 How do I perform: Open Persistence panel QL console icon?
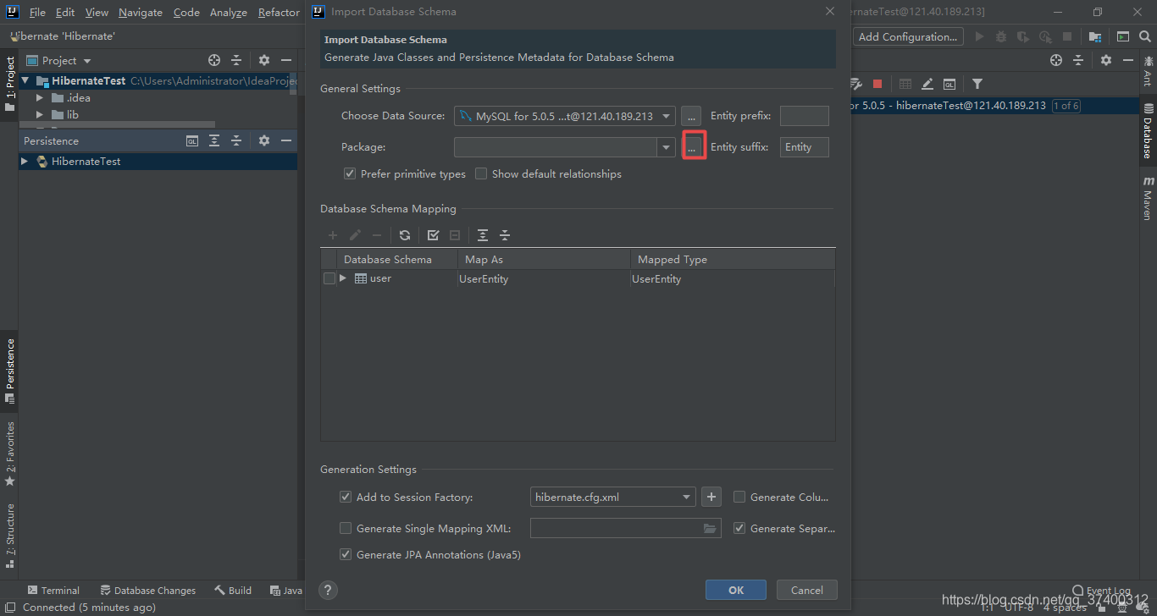(x=192, y=140)
